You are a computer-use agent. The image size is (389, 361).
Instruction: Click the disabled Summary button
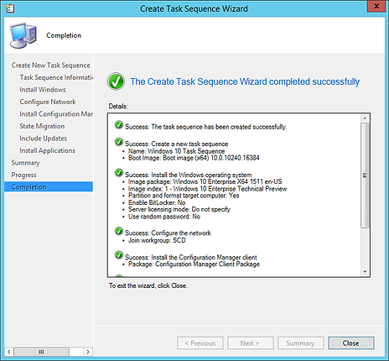[301, 343]
